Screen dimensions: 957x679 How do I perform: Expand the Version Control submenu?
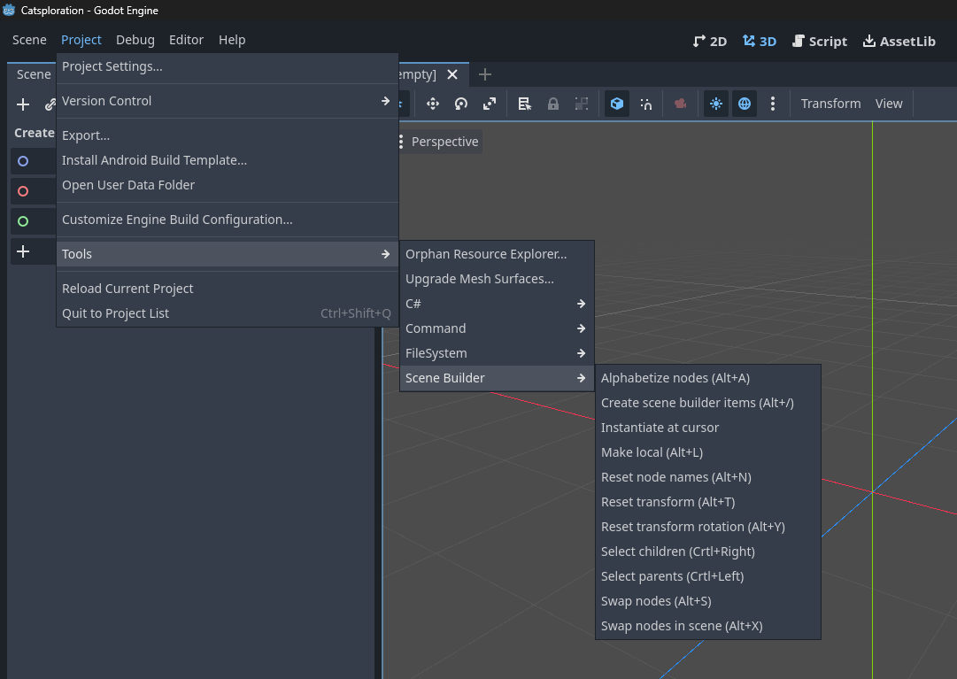[227, 101]
